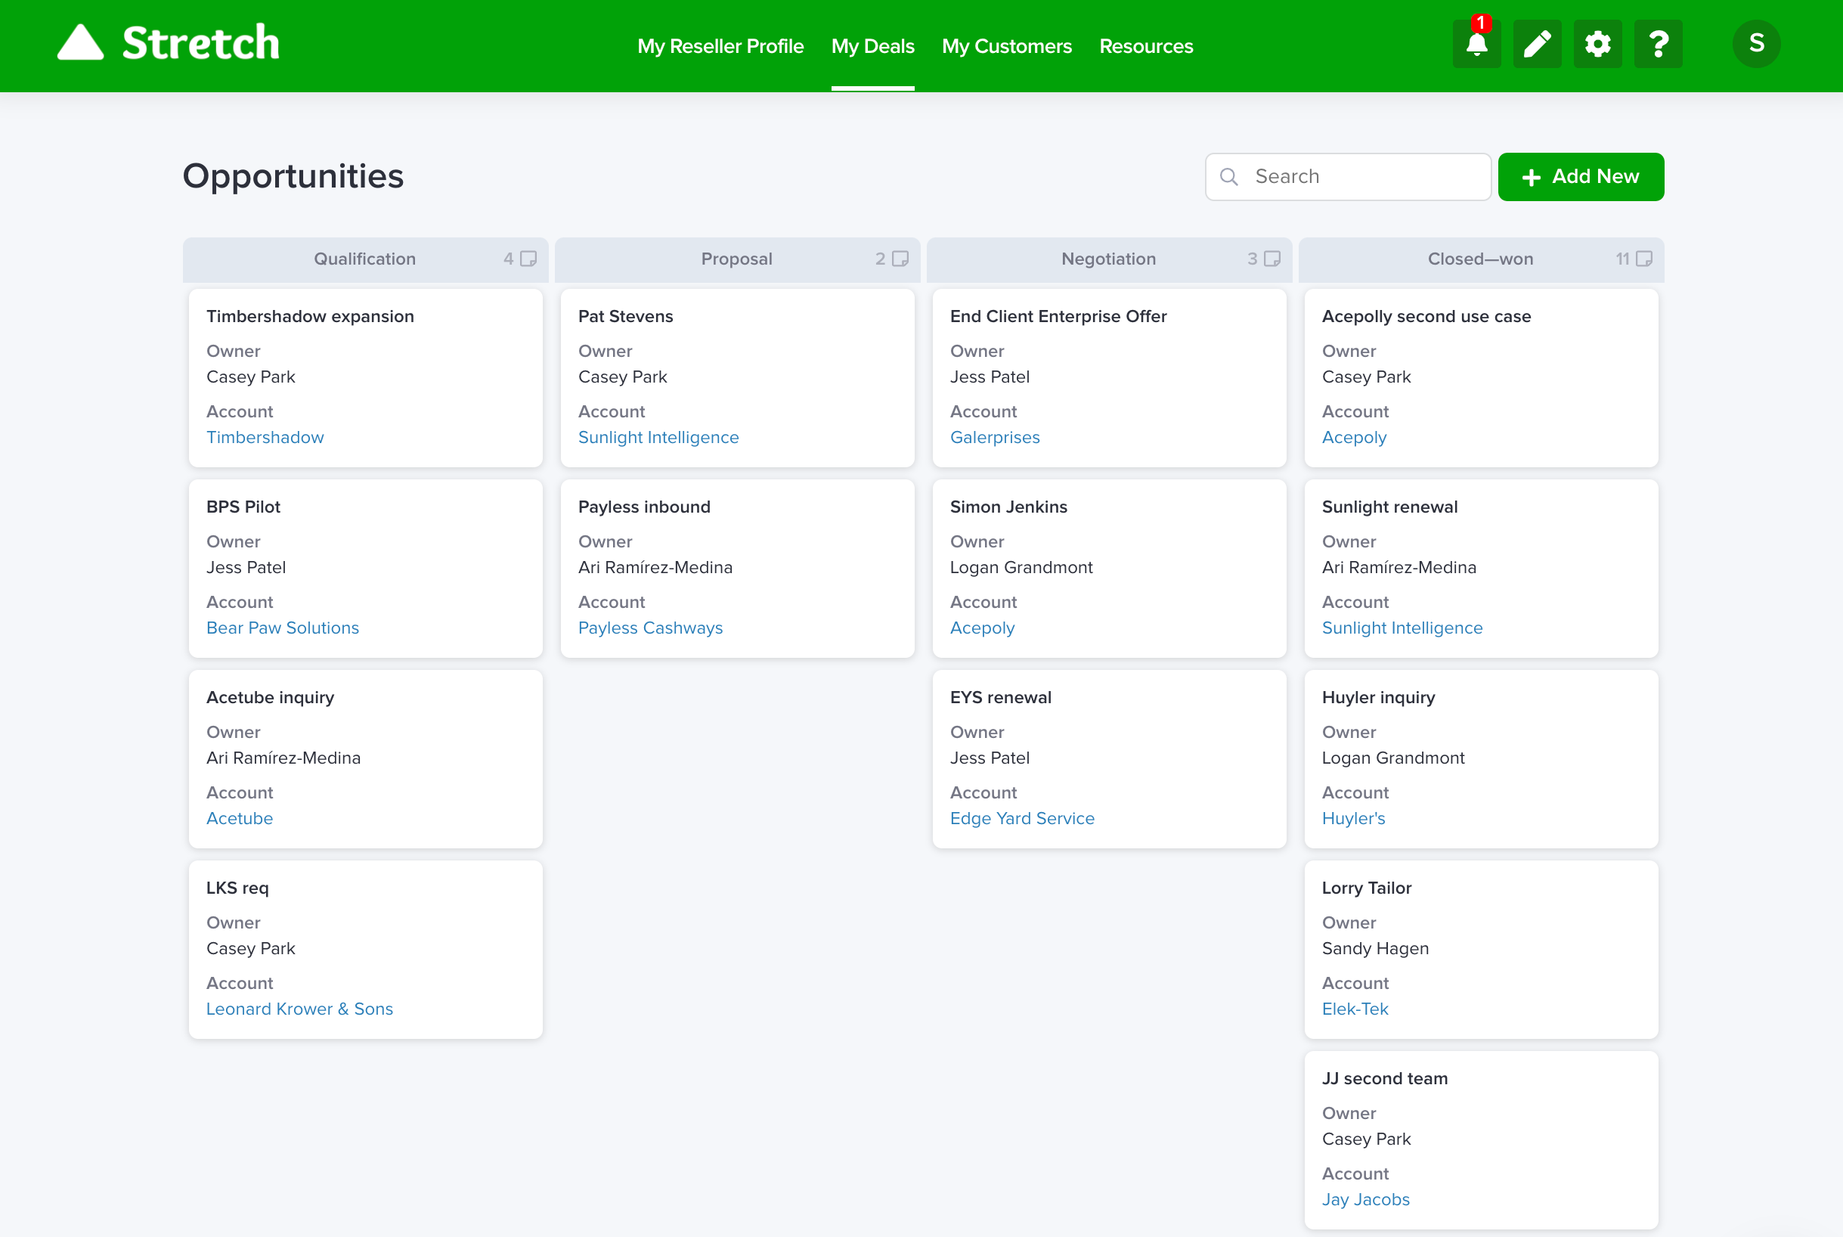Open the Timbershadow account link
1843x1237 pixels.
tap(265, 437)
